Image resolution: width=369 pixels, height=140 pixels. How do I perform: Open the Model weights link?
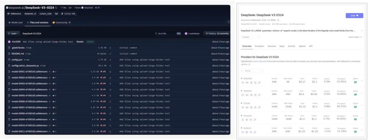(355, 37)
